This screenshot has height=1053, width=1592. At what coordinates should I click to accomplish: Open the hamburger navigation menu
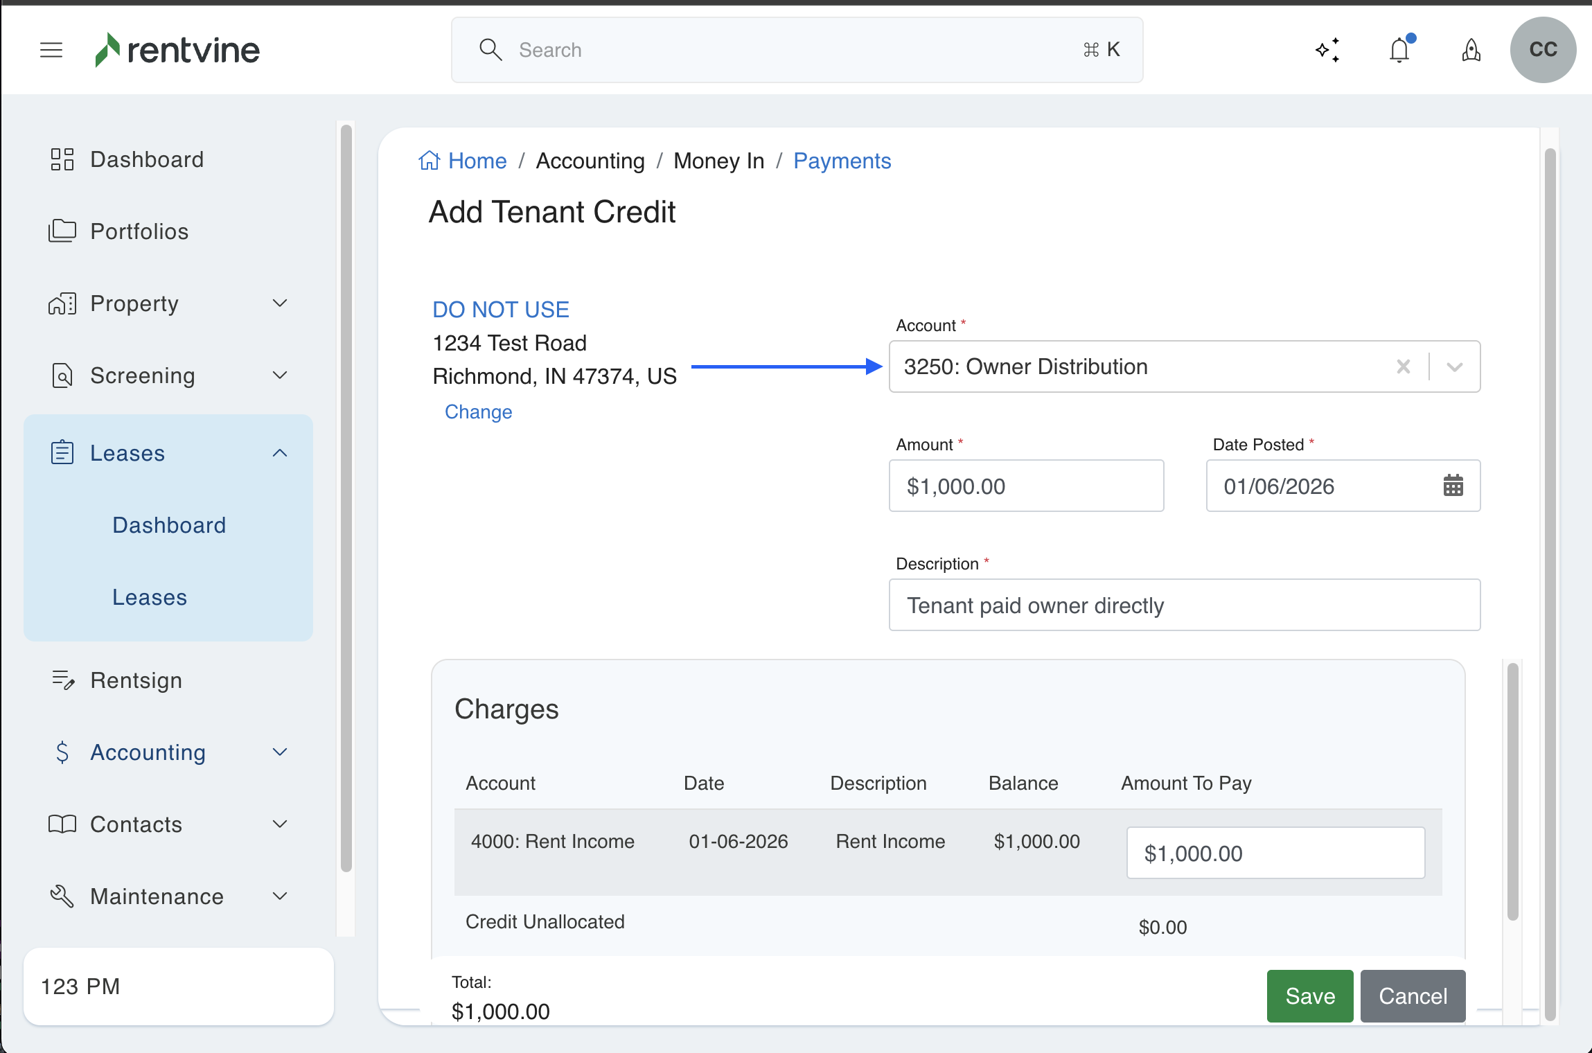tap(51, 50)
